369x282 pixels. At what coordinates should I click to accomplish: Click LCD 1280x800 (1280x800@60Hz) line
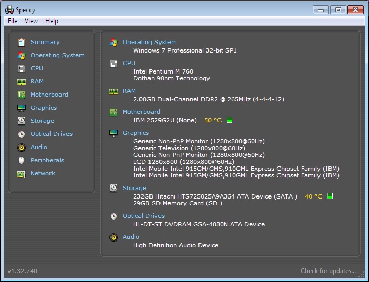tap(184, 162)
